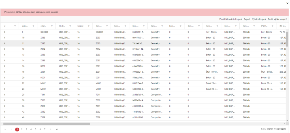Screen dimensions: 290x133
Task: Open Výběr sloupců column chooser
Action: (x=259, y=19)
